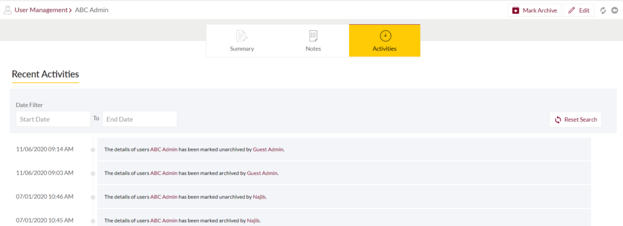Click the ABC Admin breadcrumb text
This screenshot has width=623, height=226.
[x=91, y=10]
